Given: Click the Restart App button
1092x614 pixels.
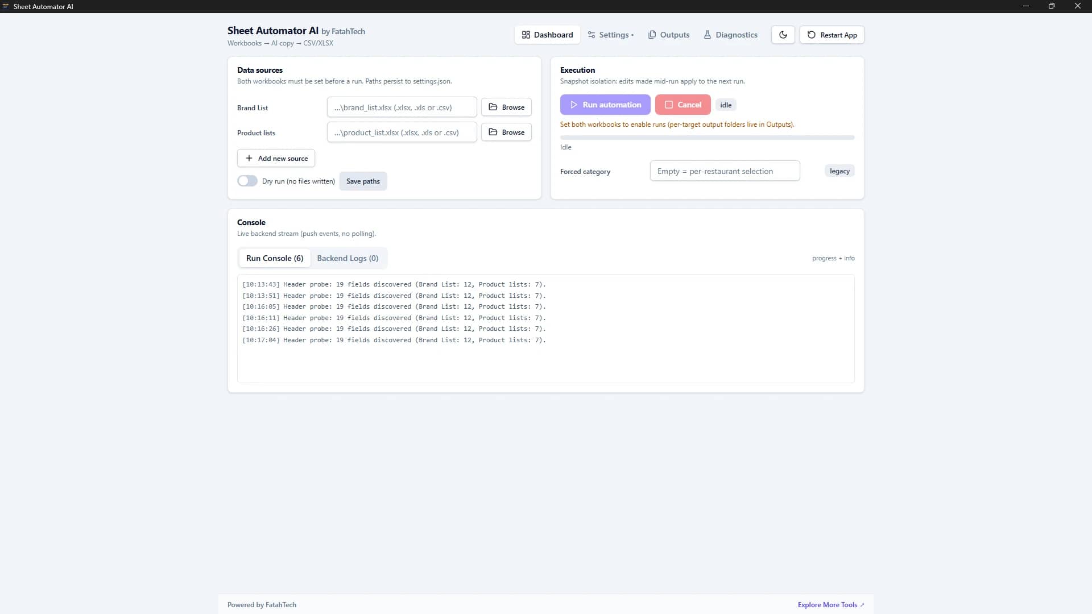Looking at the screenshot, I should (x=832, y=35).
